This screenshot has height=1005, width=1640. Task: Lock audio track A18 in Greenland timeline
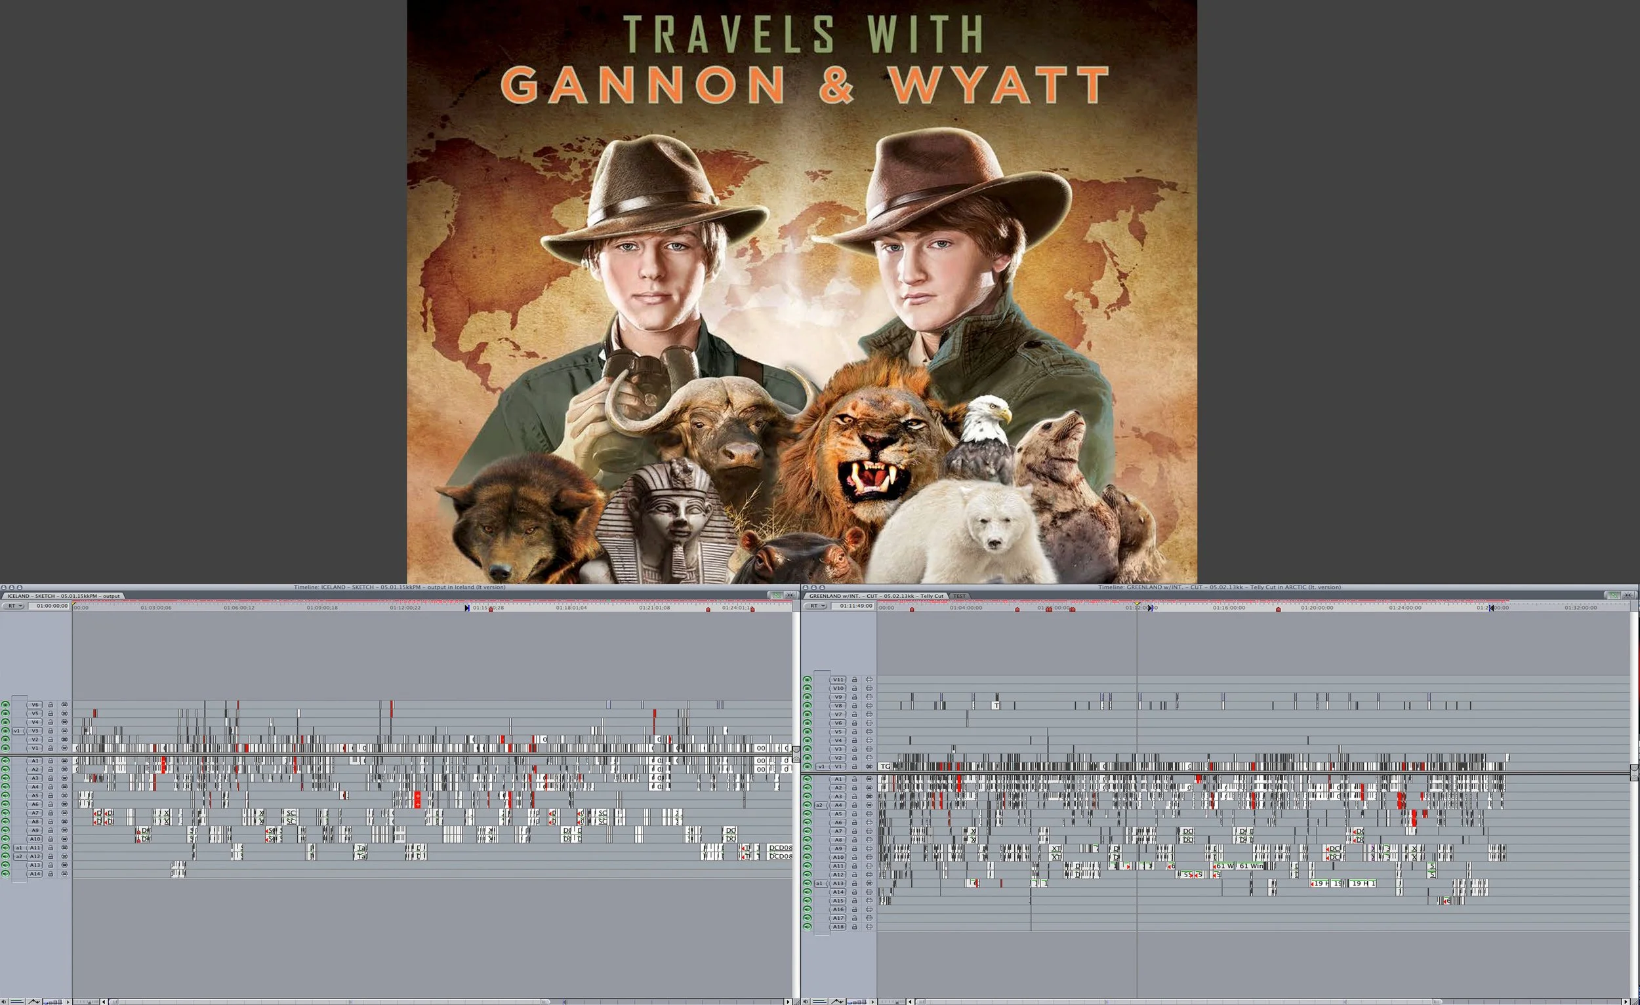pos(855,926)
